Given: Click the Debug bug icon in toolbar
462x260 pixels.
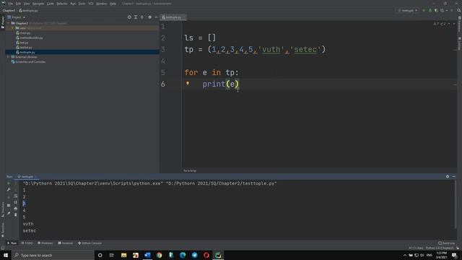Looking at the screenshot, I should [x=430, y=11].
